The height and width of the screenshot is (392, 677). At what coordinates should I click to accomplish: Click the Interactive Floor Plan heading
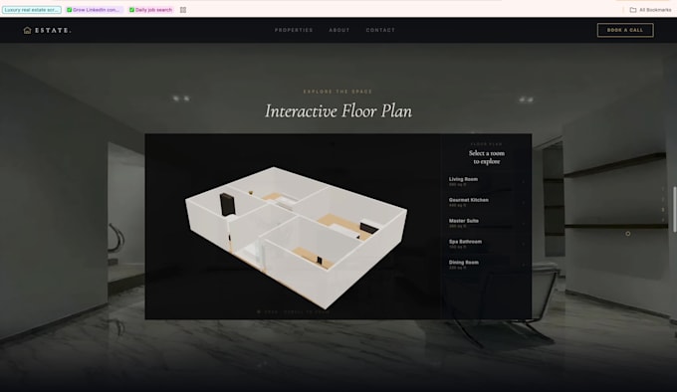click(x=338, y=111)
